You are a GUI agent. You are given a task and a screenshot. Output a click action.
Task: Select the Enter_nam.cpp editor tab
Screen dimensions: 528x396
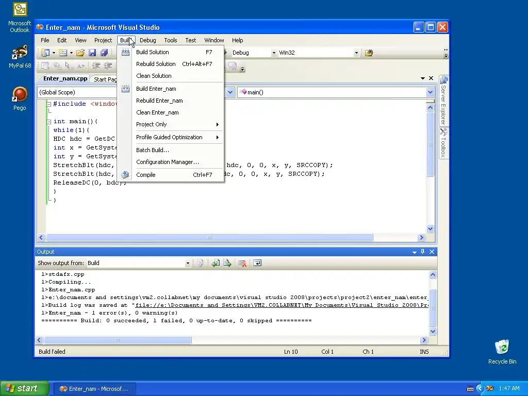(65, 78)
